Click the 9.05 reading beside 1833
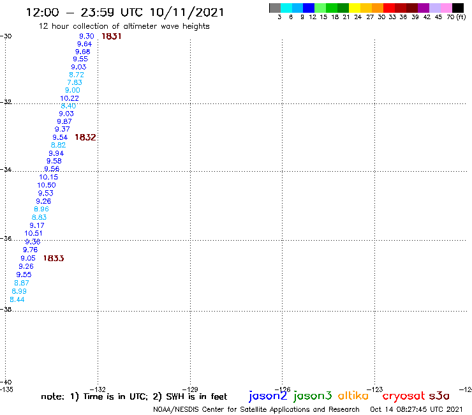Image resolution: width=472 pixels, height=415 pixels. [x=28, y=259]
